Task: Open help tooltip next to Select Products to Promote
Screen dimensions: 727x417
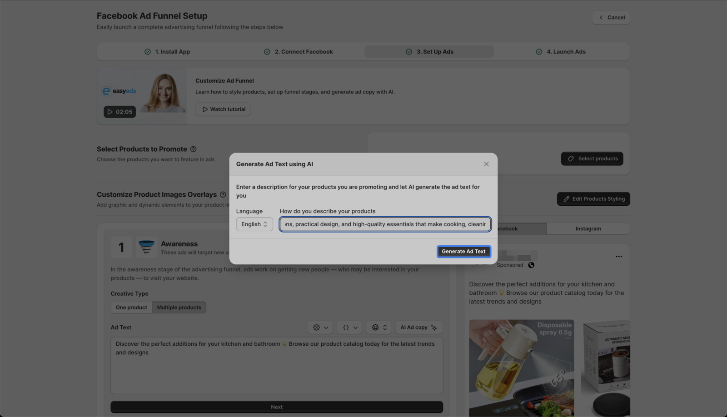Action: click(193, 149)
